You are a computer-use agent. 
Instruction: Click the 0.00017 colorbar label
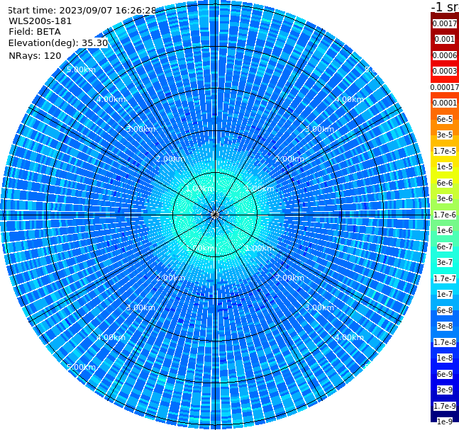click(445, 87)
